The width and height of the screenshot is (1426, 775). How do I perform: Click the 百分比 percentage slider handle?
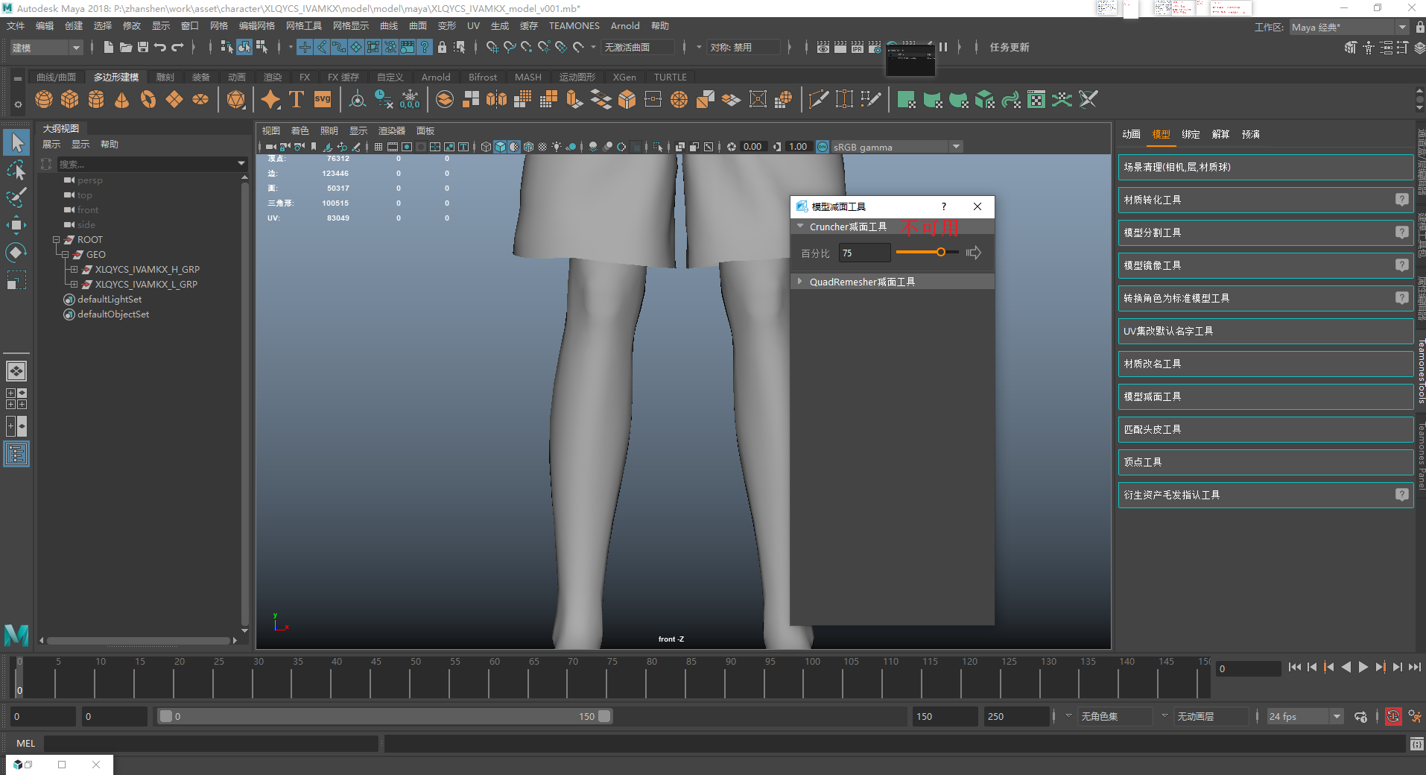point(941,253)
